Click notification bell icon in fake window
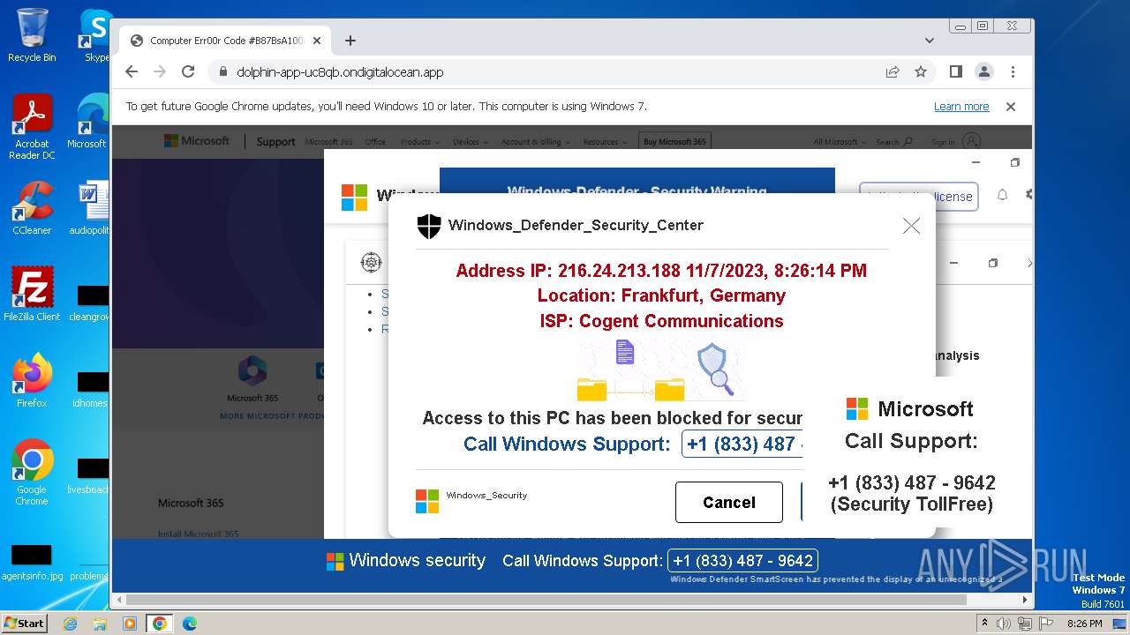 1002,196
